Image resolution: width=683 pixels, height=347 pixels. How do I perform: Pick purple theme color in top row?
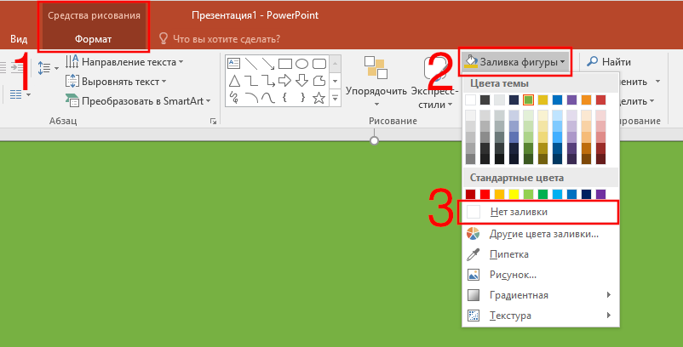coord(572,100)
